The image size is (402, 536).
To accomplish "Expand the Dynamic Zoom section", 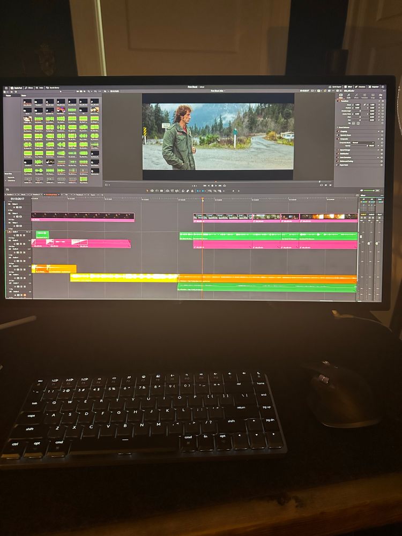I will pyautogui.click(x=346, y=136).
